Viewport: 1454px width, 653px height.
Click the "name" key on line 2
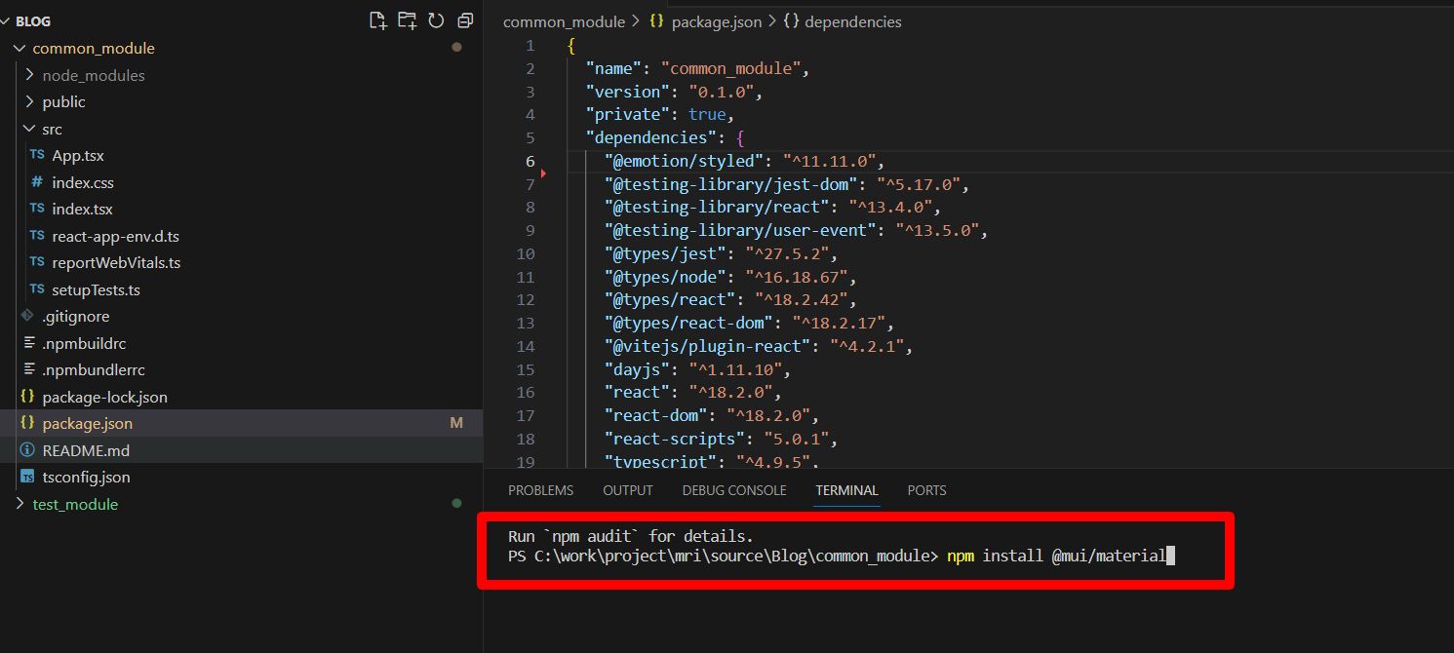tap(613, 68)
